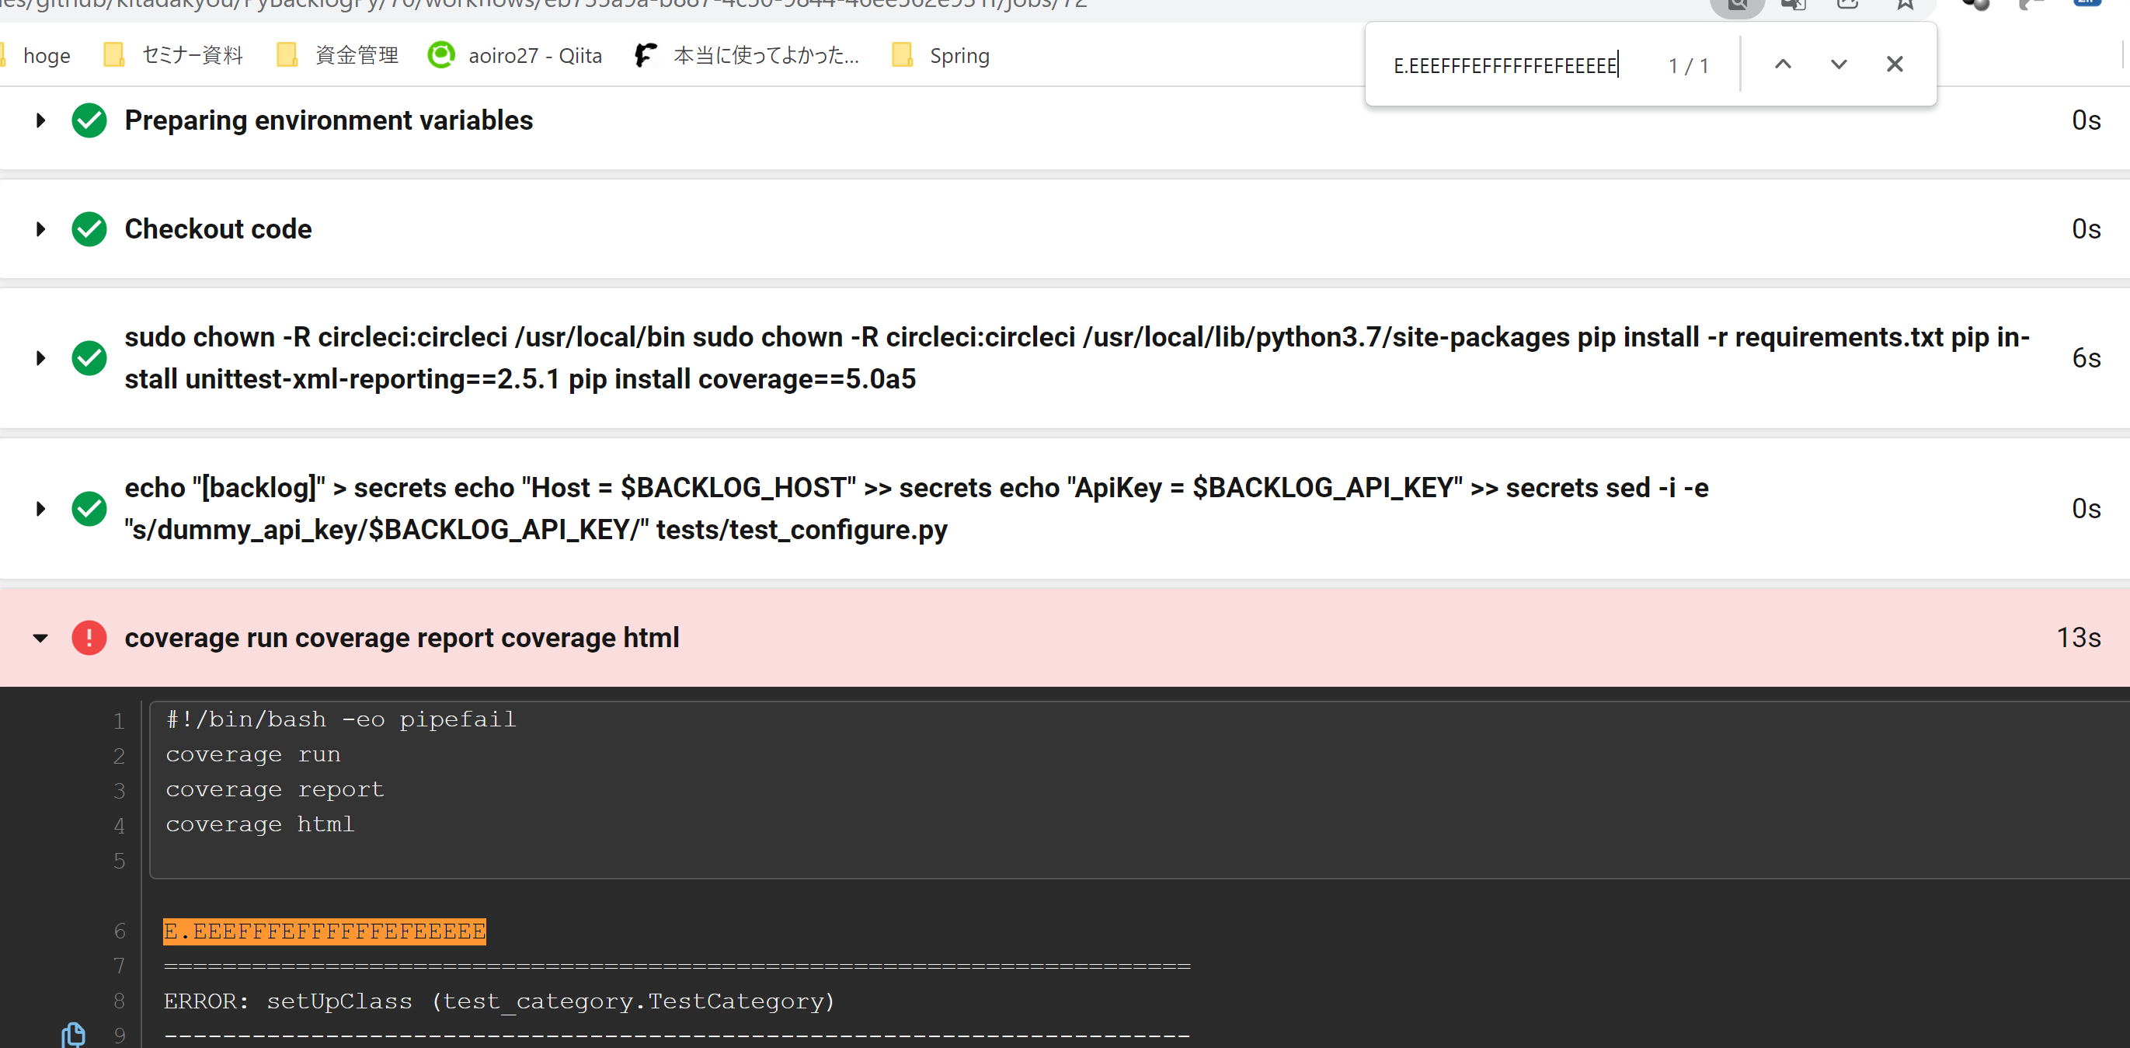This screenshot has height=1048, width=2130.
Task: Expand the Preparing environment variables step
Action: click(x=40, y=120)
